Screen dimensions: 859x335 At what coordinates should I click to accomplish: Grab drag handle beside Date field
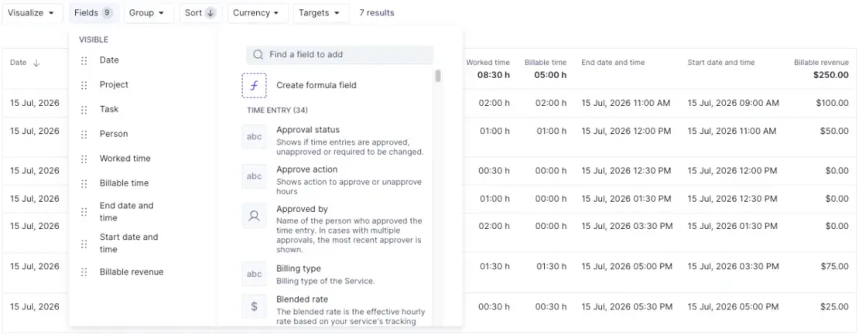tap(84, 61)
